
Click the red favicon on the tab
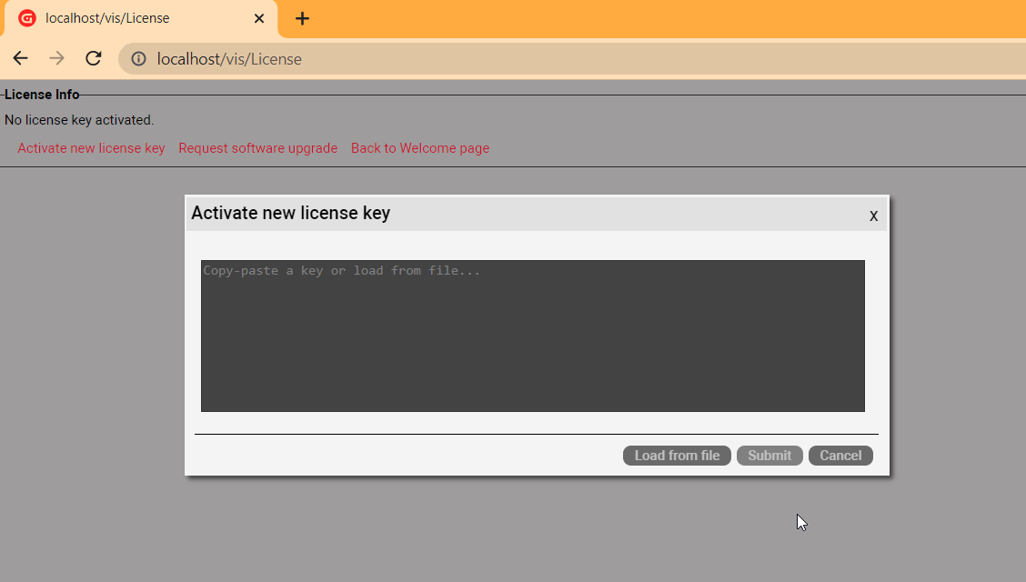[x=27, y=18]
